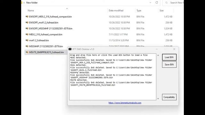Select MSS54HP 211323002501-JD79.bin file

(x=46, y=46)
